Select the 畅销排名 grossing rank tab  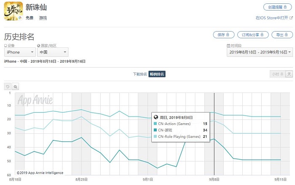(x=157, y=74)
